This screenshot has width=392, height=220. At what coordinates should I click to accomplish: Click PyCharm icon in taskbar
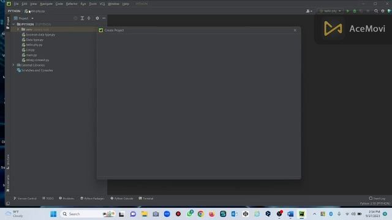(302, 214)
